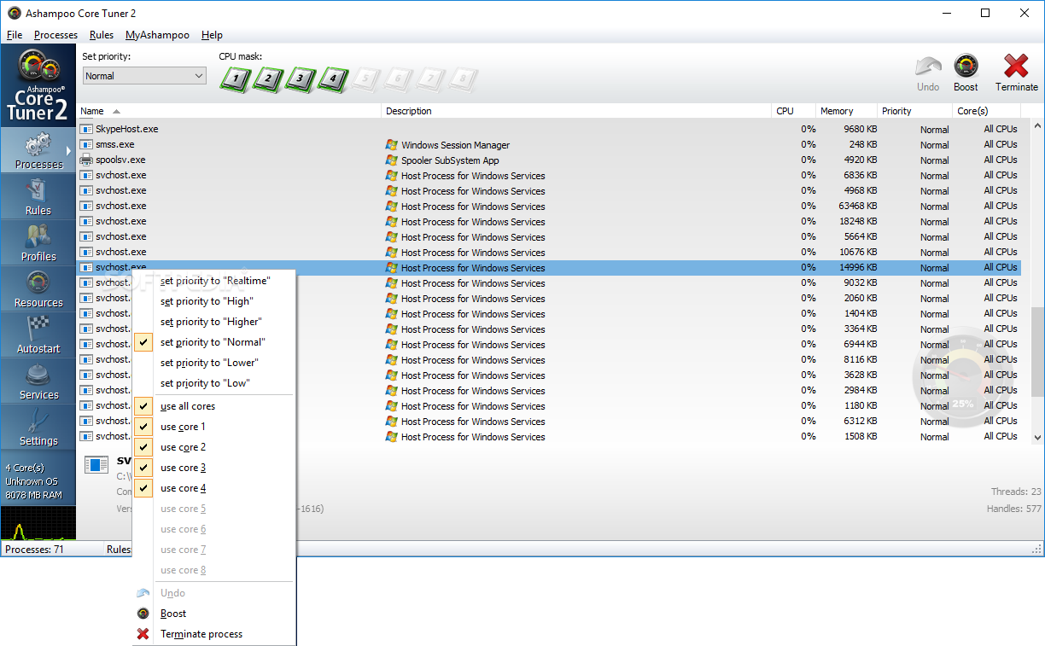The image size is (1045, 646).
Task: Open the Help menu
Action: point(212,35)
